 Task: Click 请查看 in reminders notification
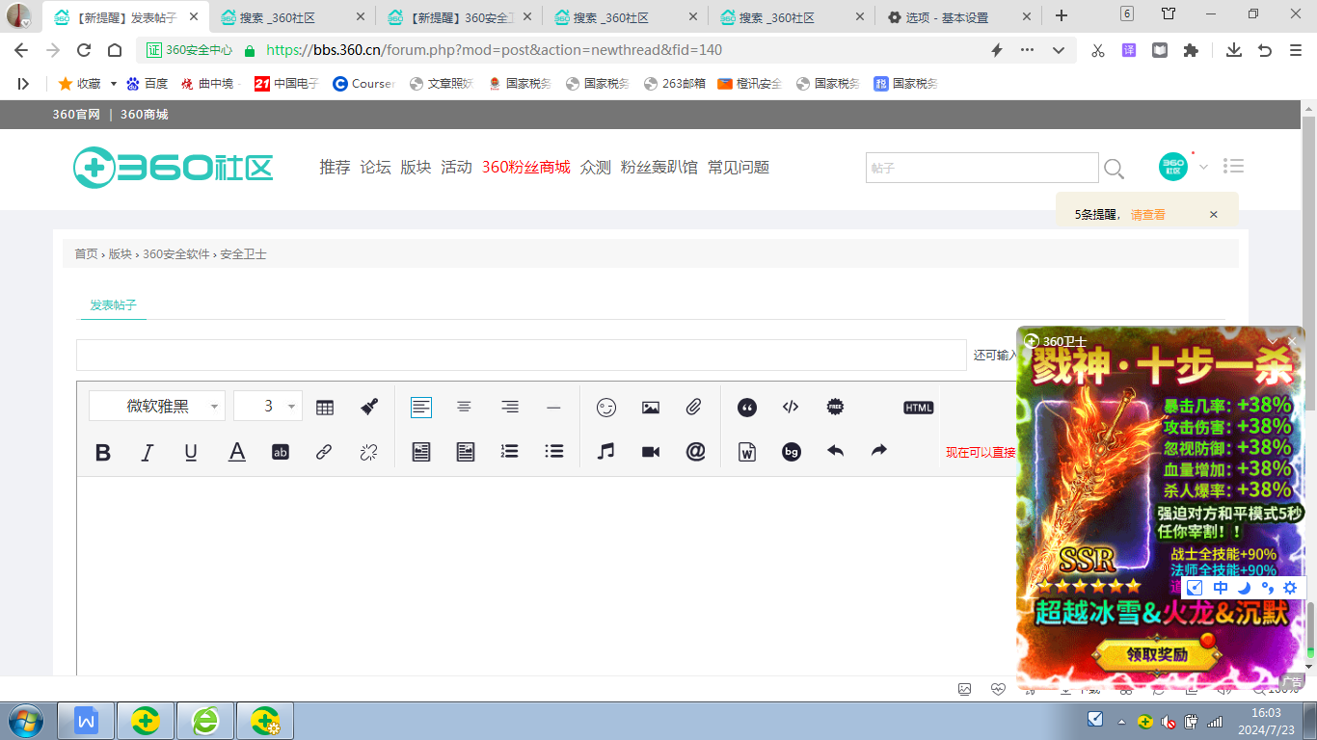coord(1148,215)
